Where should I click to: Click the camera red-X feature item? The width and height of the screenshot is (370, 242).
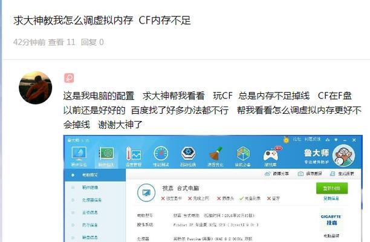[226, 198]
